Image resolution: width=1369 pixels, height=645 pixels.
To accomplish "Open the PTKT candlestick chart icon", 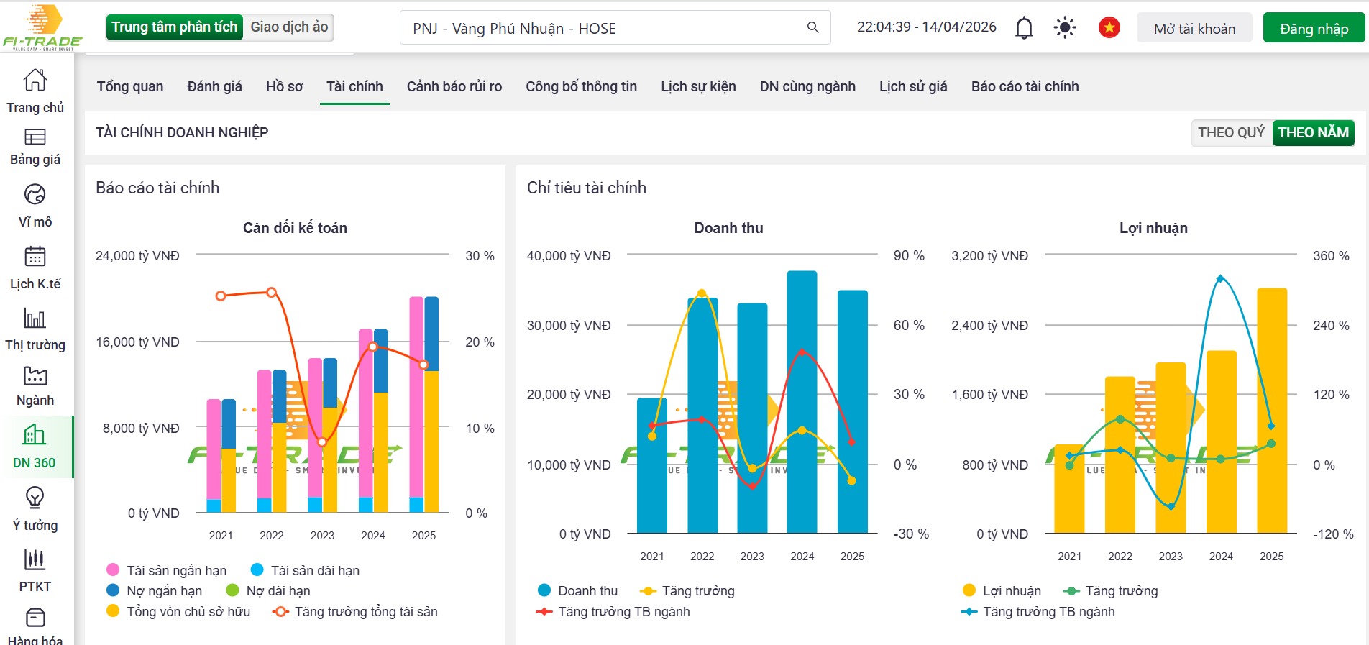I will (x=35, y=559).
